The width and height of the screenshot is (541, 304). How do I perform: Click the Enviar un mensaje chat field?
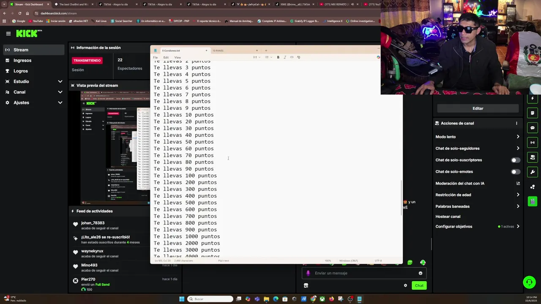click(x=363, y=273)
